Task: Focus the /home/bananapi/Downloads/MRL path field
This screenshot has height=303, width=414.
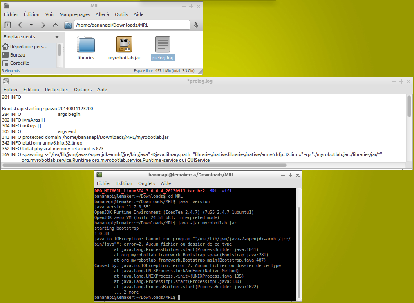Action: pyautogui.click(x=132, y=25)
